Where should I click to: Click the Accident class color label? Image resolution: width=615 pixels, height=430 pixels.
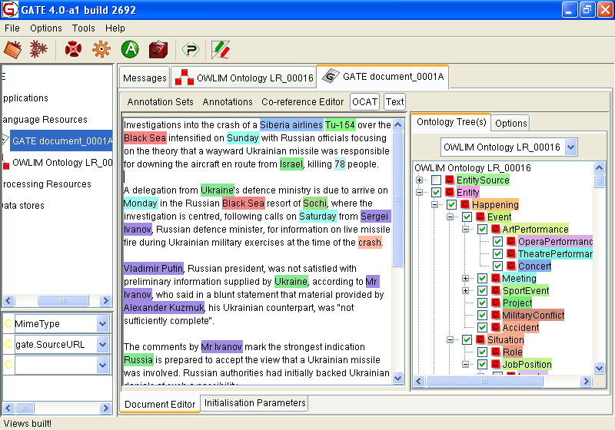point(520,327)
